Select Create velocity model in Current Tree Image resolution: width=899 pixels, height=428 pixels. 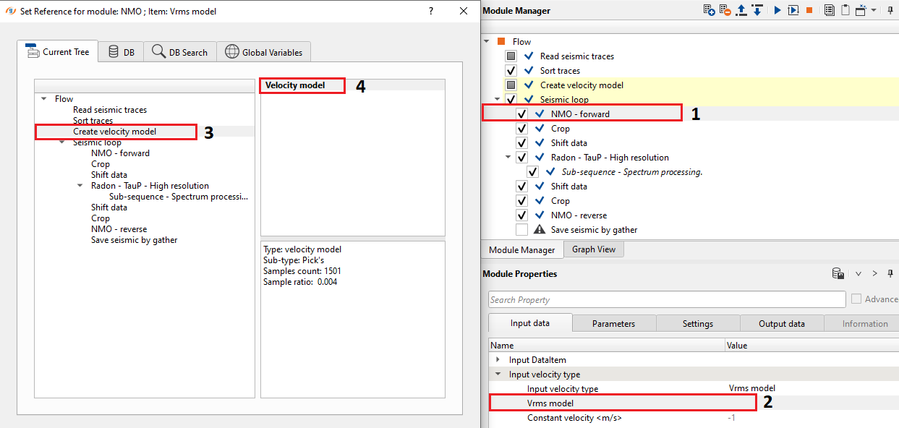pyautogui.click(x=114, y=132)
